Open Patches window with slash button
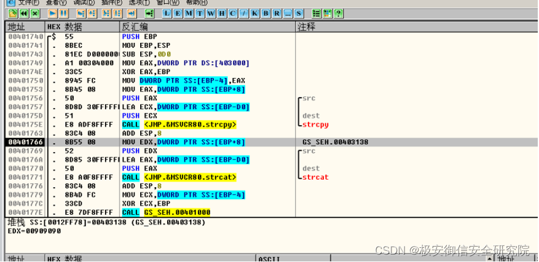The height and width of the screenshot is (262, 539). point(244,13)
